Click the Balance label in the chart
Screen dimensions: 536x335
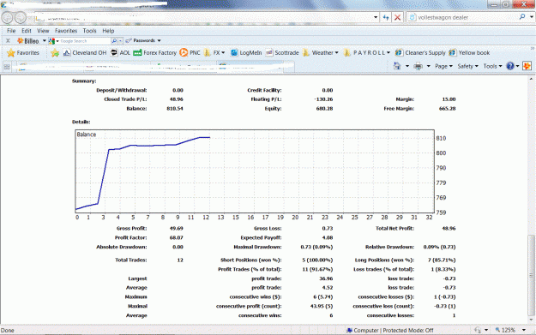[x=86, y=135]
